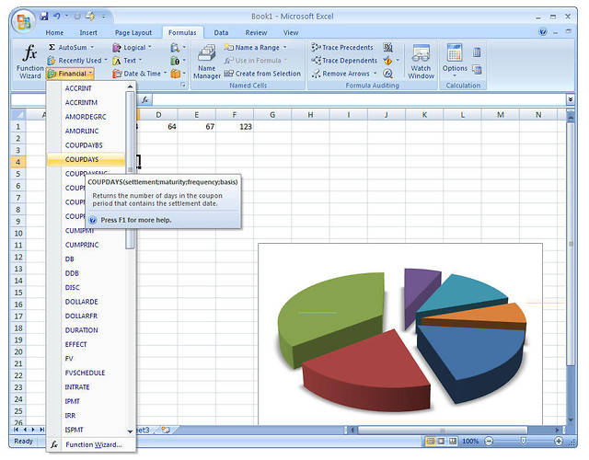Screen dimensions: 589x460
Task: Click zoom level 100% button
Action: click(470, 442)
